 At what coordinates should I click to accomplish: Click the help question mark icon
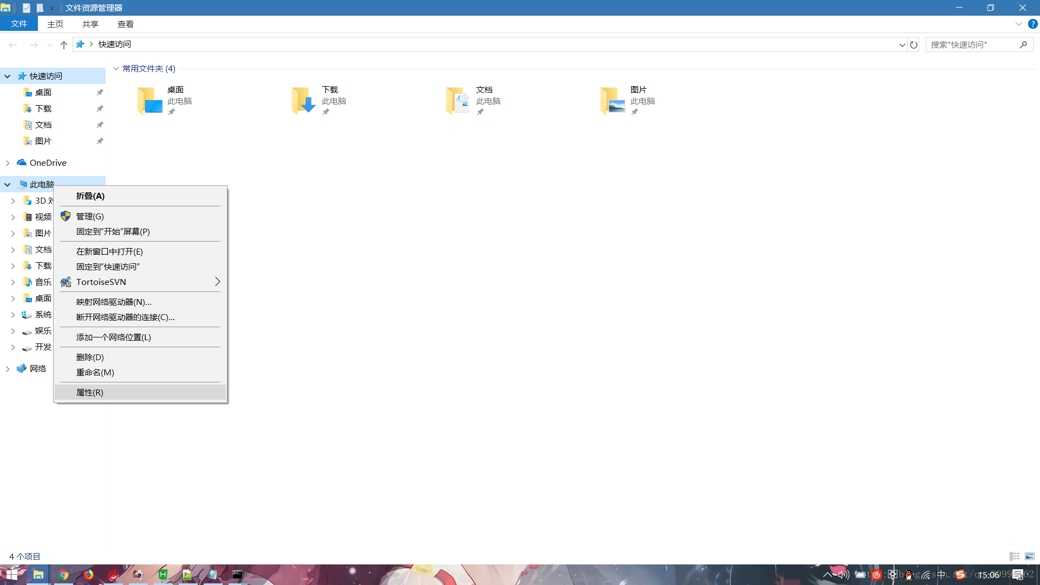pos(1032,24)
